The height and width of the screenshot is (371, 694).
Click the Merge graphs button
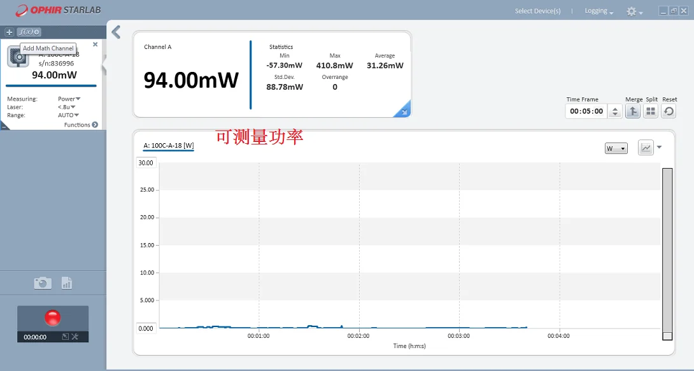(633, 111)
